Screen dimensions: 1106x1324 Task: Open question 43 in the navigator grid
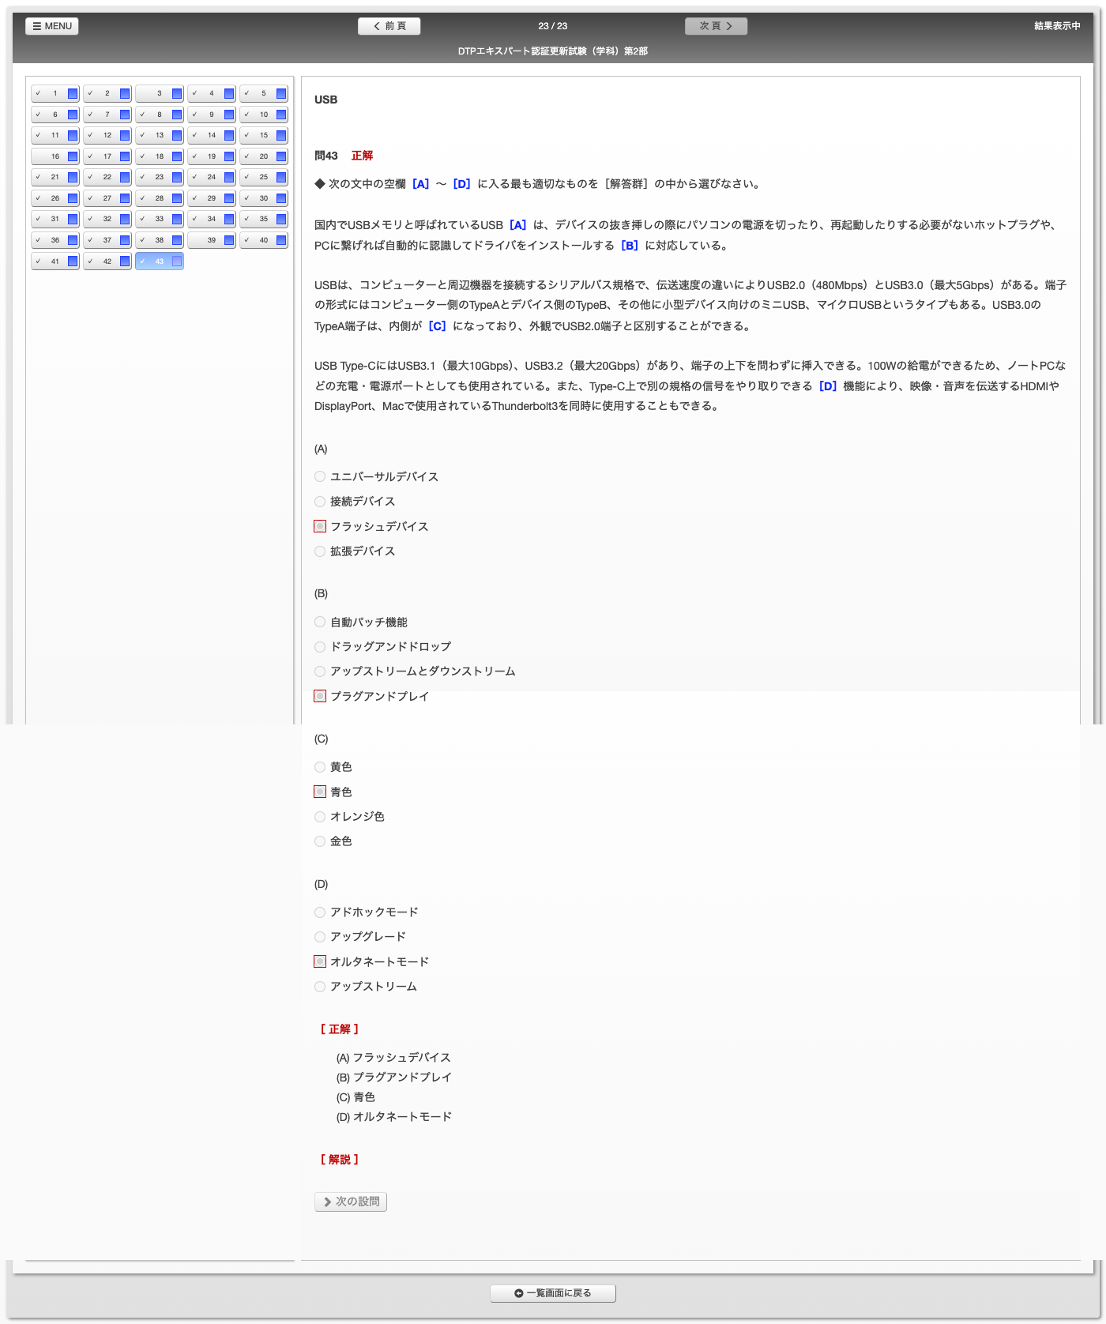pos(159,261)
